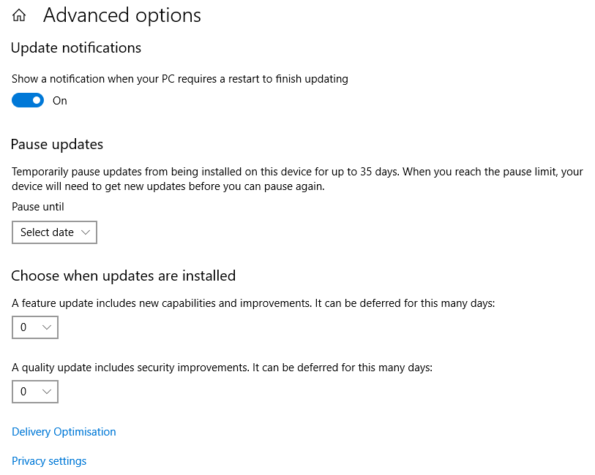Click chevron arrow of feature update dropdown
Image resolution: width=595 pixels, height=475 pixels.
tap(47, 327)
